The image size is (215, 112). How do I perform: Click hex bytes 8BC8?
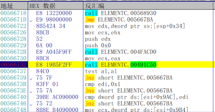tap(43, 58)
